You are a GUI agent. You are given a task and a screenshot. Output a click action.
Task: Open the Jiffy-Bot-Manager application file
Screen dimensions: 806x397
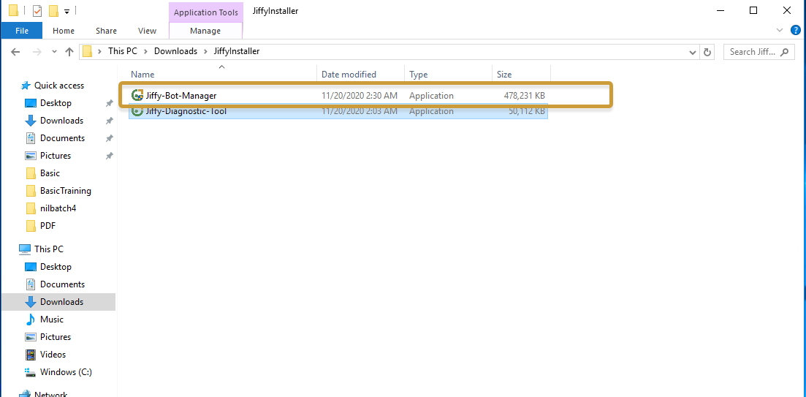click(180, 96)
